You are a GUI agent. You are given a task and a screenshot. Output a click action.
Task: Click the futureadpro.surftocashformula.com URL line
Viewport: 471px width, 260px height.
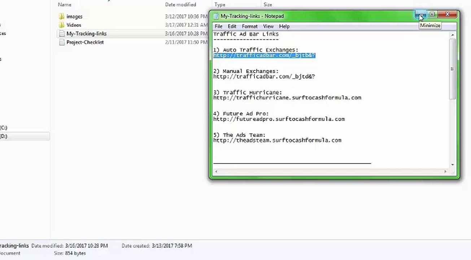279,119
